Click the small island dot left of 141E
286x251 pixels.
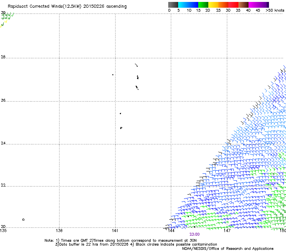pos(113,75)
